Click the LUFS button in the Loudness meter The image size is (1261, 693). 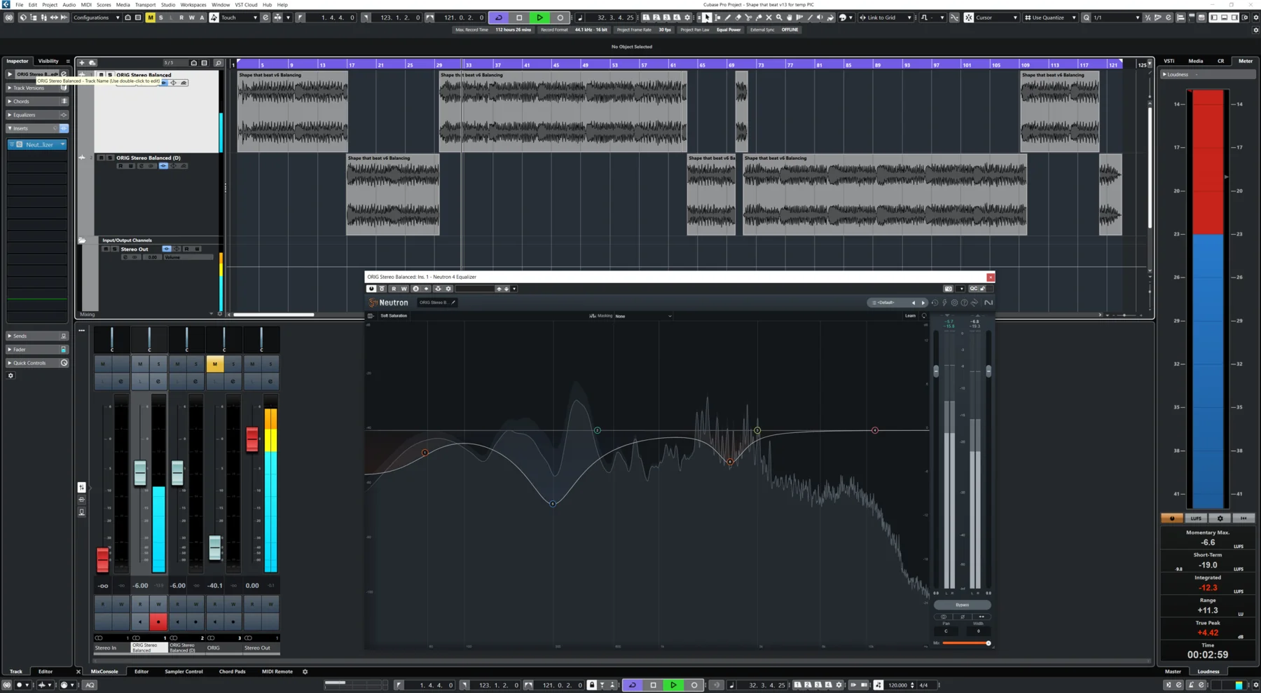(x=1196, y=519)
